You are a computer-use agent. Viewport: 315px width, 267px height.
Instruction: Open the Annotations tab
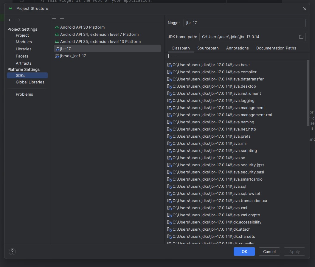click(x=237, y=48)
